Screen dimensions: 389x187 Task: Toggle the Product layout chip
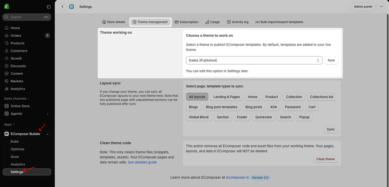point(271,97)
